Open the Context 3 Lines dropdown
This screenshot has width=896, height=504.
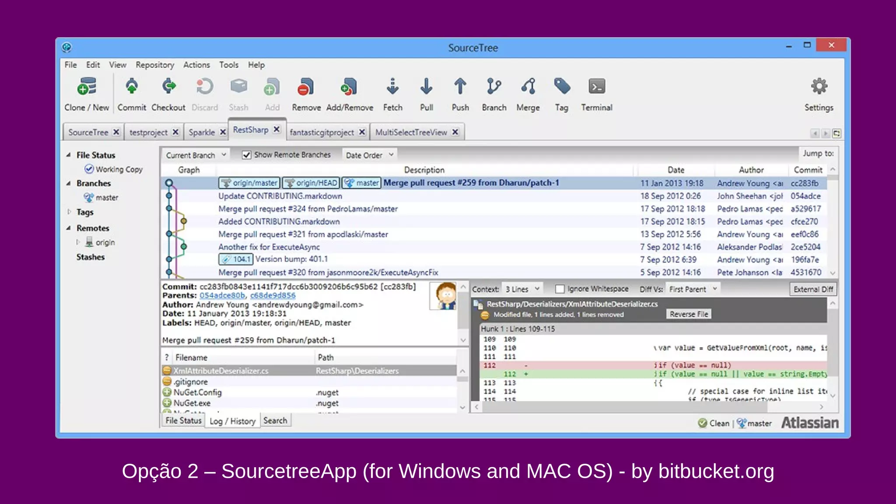(522, 289)
